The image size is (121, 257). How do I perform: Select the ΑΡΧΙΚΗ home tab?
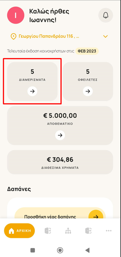pyautogui.click(x=19, y=231)
